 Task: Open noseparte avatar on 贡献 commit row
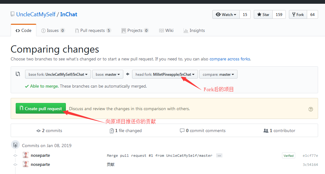pyautogui.click(x=26, y=164)
